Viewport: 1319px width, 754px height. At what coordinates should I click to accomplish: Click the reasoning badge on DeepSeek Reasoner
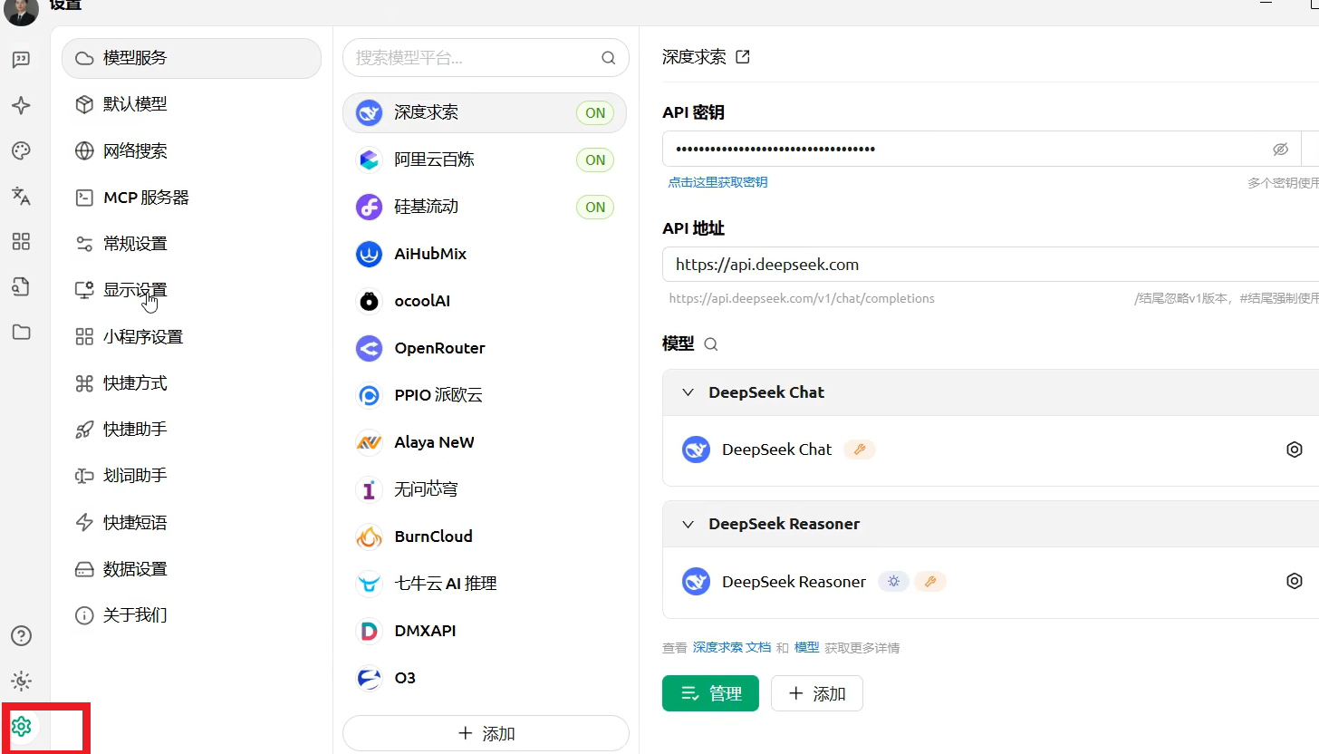coord(894,582)
